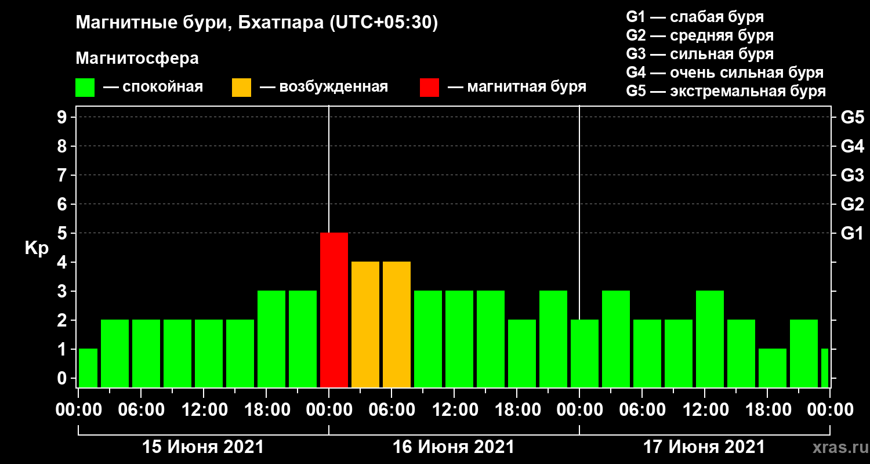The width and height of the screenshot is (870, 464).
Task: Click the '18:00' time label under 15 June
Action: 266,410
